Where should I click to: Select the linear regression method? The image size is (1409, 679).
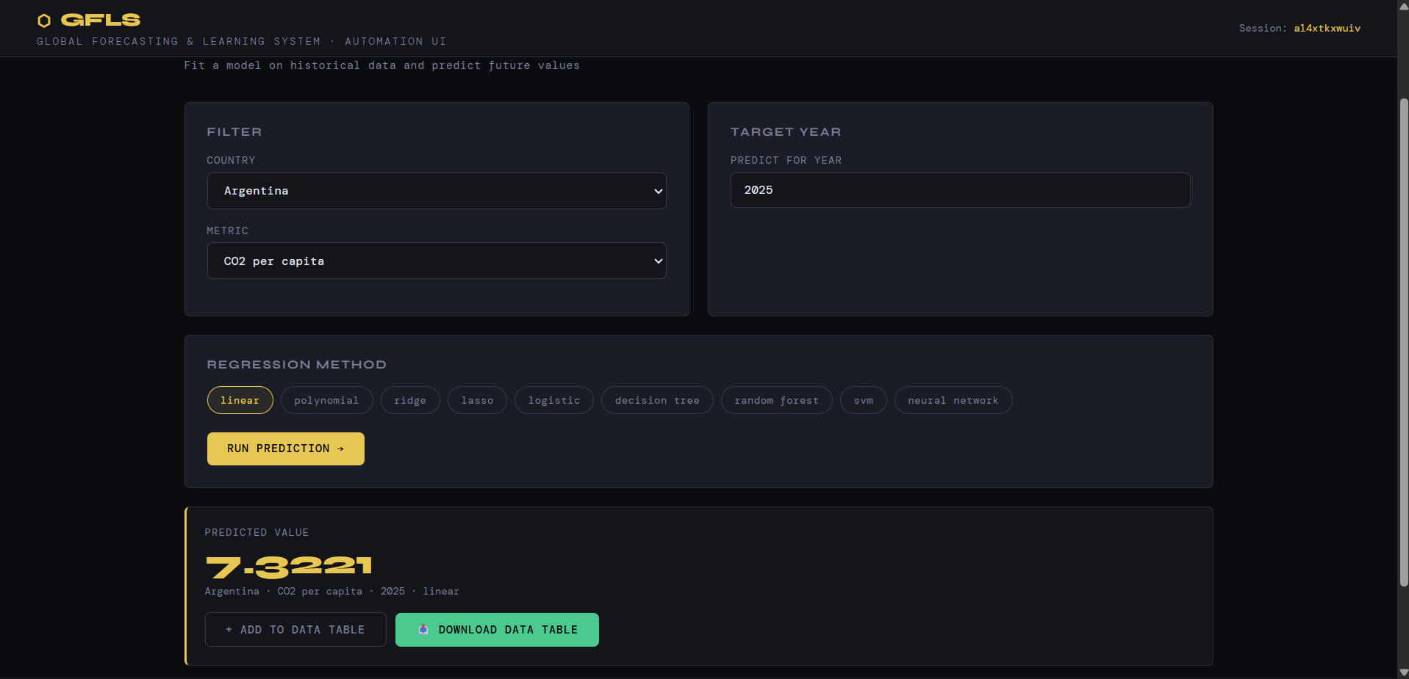pos(240,400)
